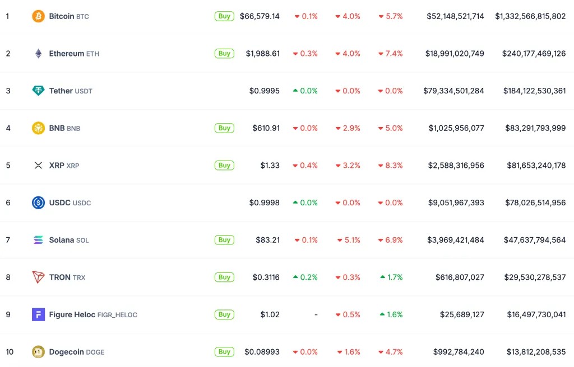Image resolution: width=574 pixels, height=367 pixels.
Task: Click the USDC blue logo icon
Action: [38, 203]
